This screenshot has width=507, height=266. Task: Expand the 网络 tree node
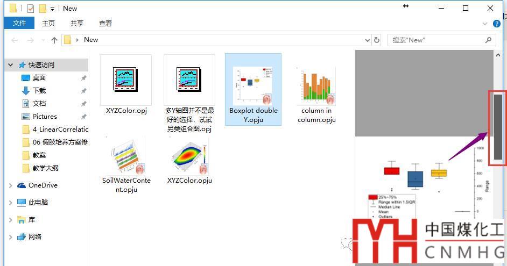pyautogui.click(x=10, y=237)
